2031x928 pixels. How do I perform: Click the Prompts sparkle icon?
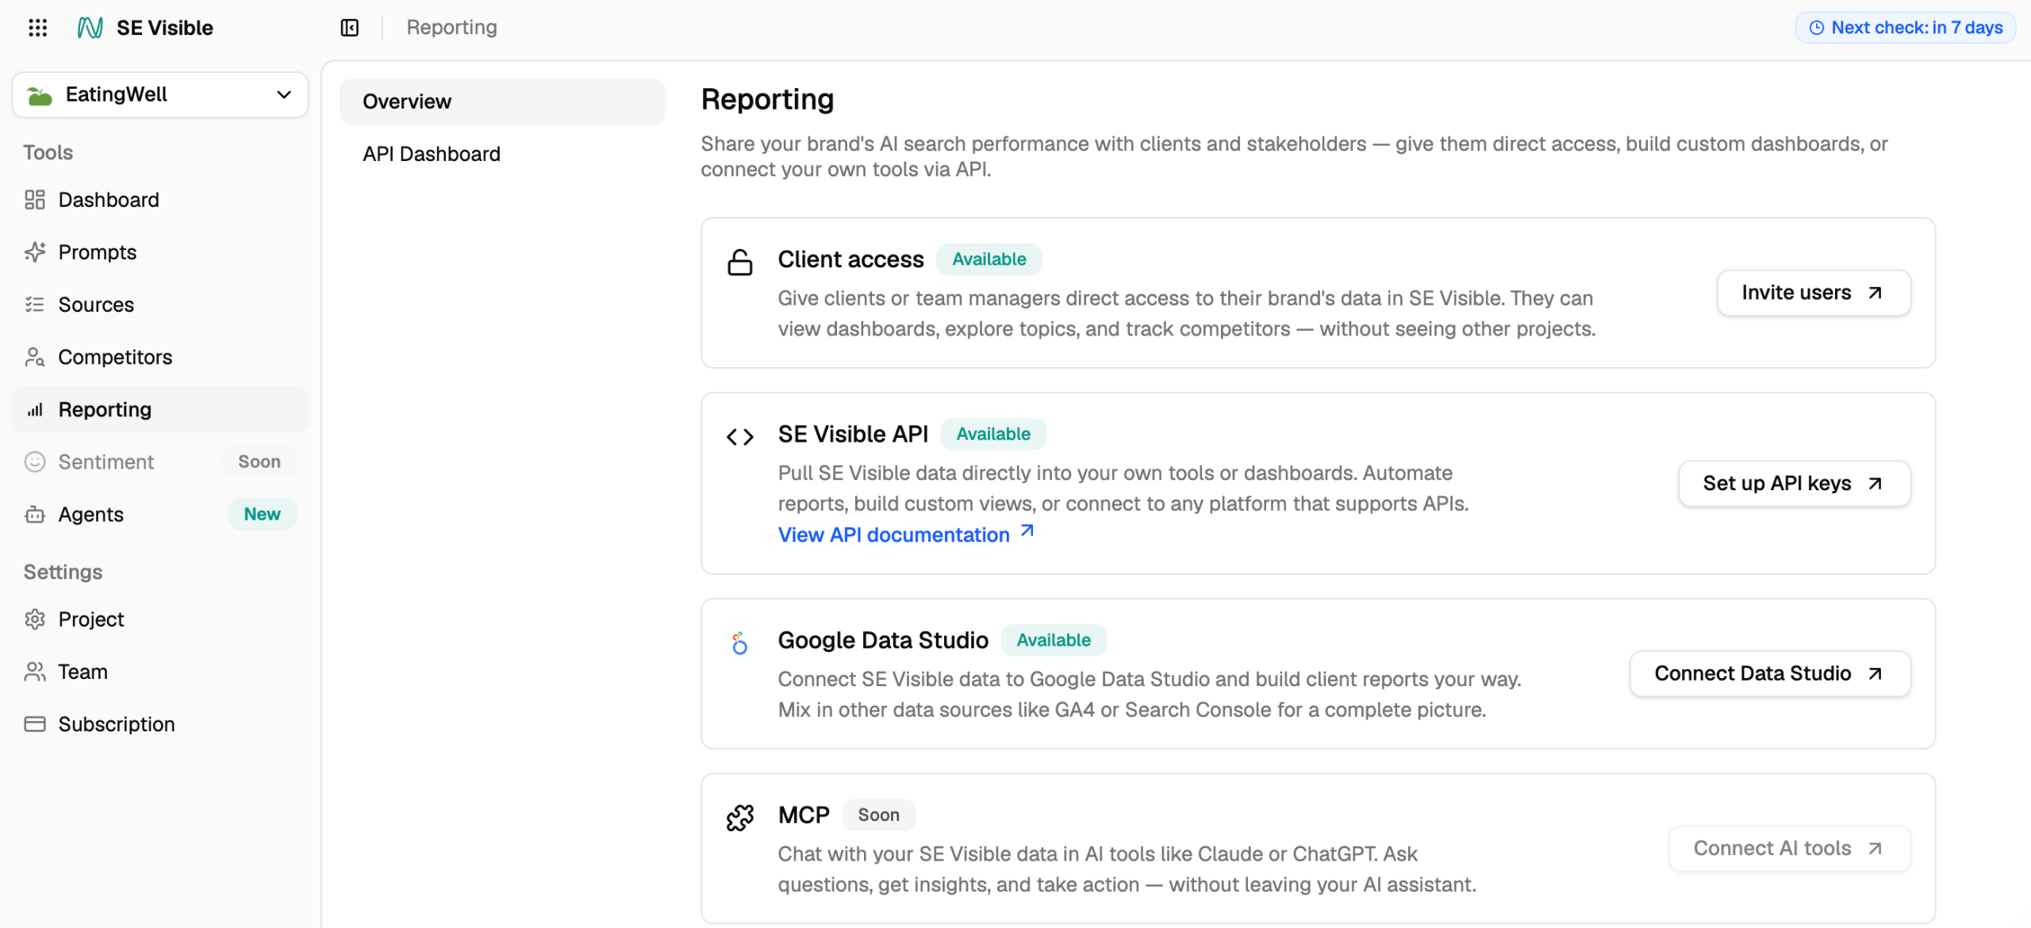pyautogui.click(x=35, y=252)
